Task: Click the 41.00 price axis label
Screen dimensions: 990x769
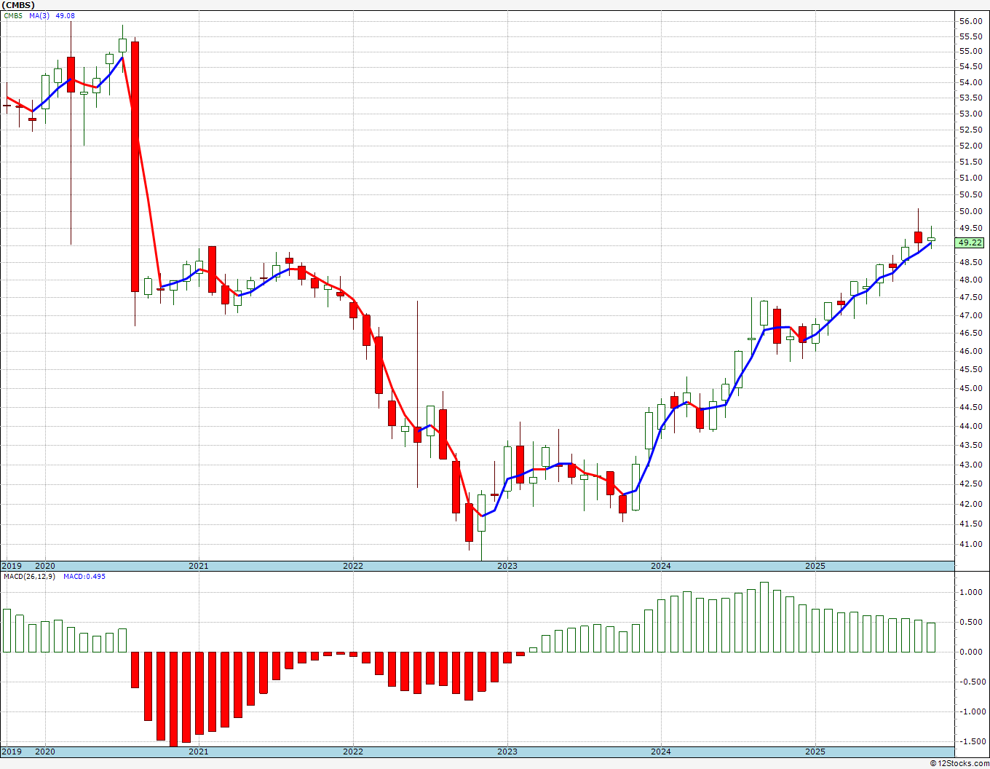Action: coord(970,544)
